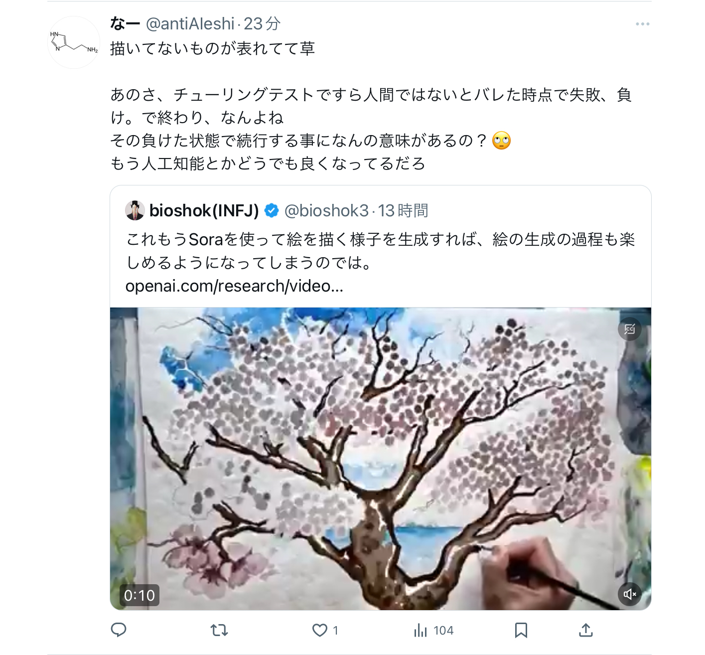This screenshot has height=655, width=705.
Task: Open the @antiAleshi handle link
Action: coord(190,23)
